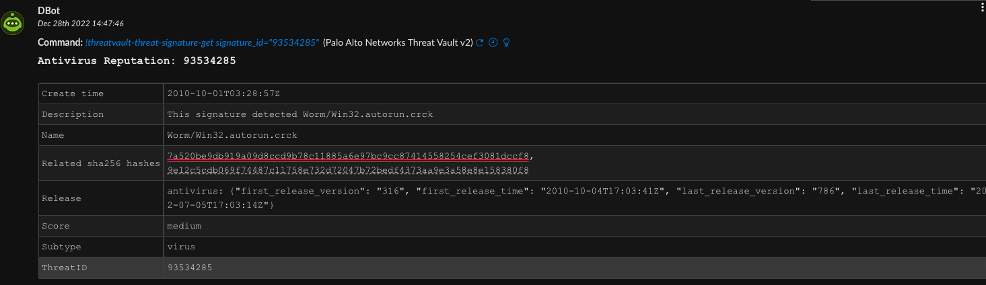
Task: Click the DBot robot avatar icon
Action: click(12, 23)
